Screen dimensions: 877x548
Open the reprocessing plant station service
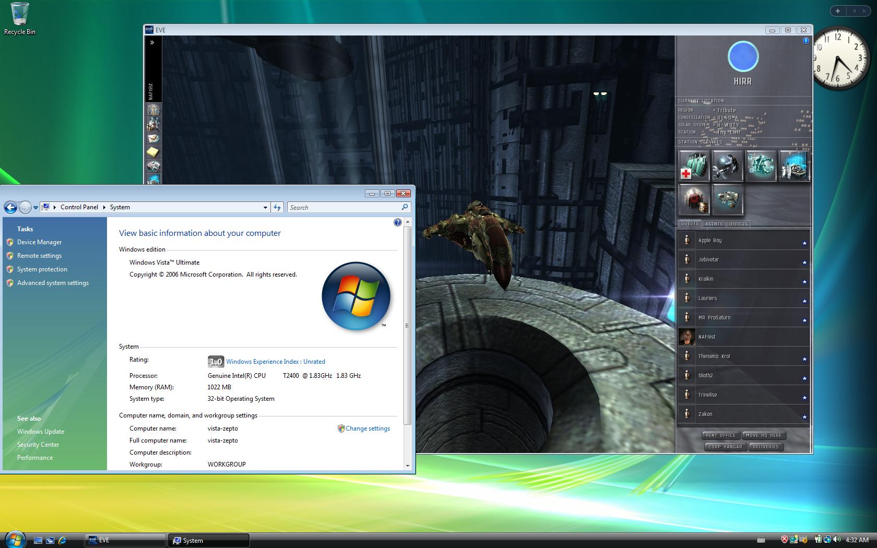coord(761,165)
